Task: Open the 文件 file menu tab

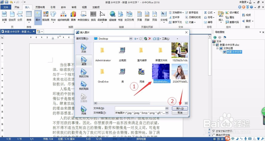Action: pos(6,7)
